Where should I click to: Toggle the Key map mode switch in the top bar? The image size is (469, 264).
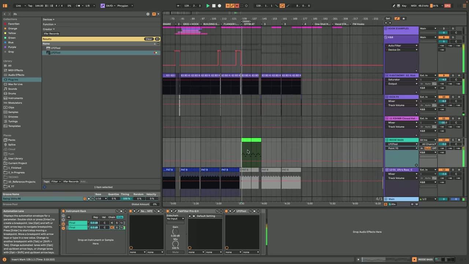[x=404, y=5]
